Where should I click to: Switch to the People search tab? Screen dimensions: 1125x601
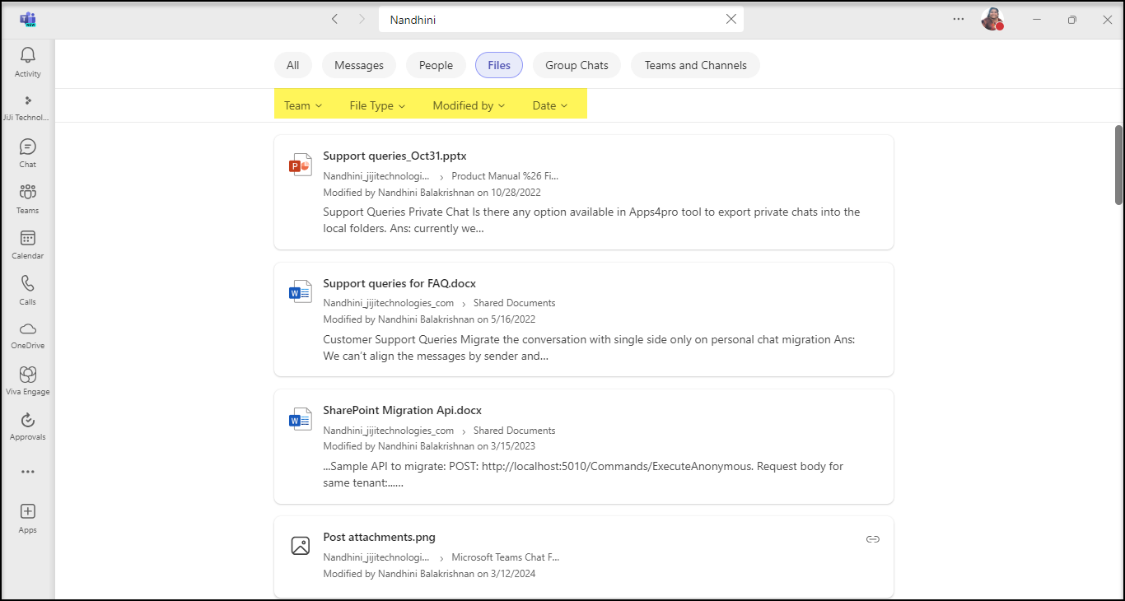pyautogui.click(x=436, y=65)
